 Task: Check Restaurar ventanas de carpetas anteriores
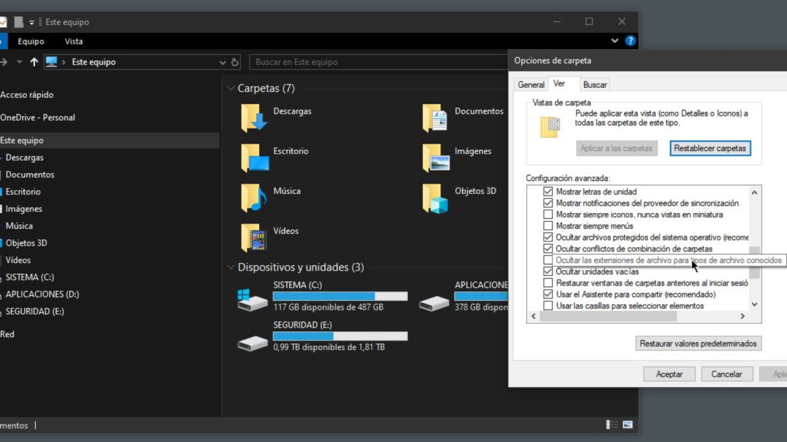pyautogui.click(x=548, y=283)
